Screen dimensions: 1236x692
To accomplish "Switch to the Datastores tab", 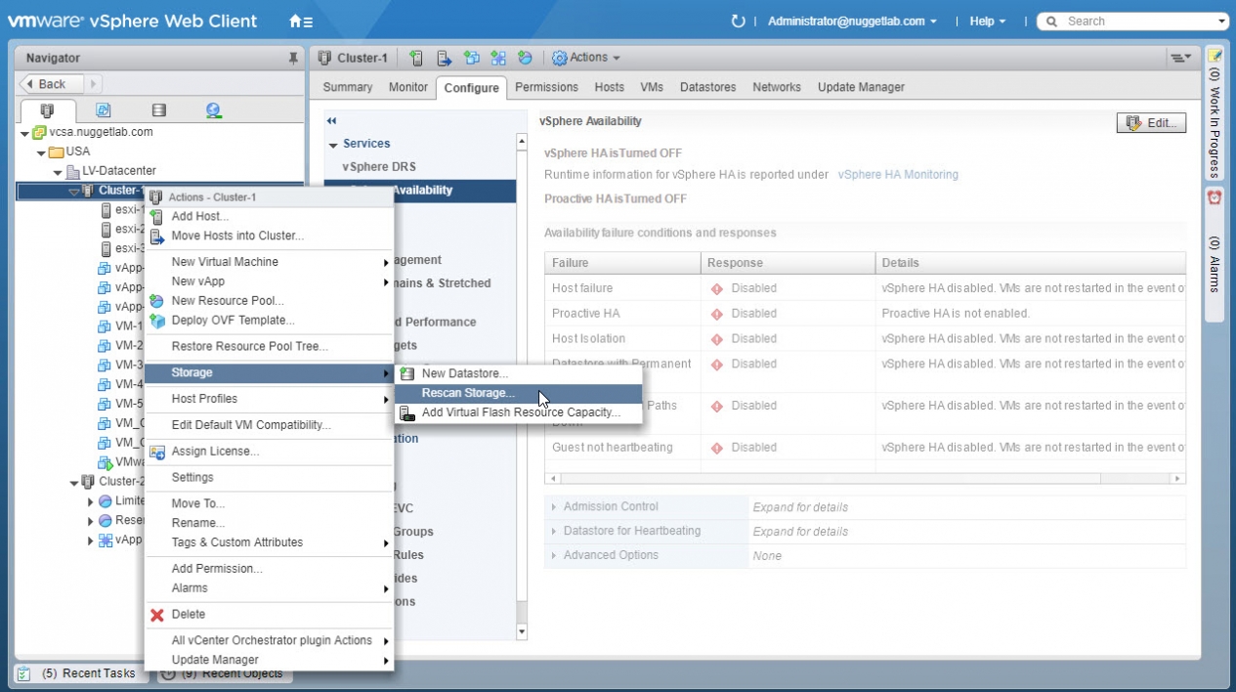I will pyautogui.click(x=707, y=87).
